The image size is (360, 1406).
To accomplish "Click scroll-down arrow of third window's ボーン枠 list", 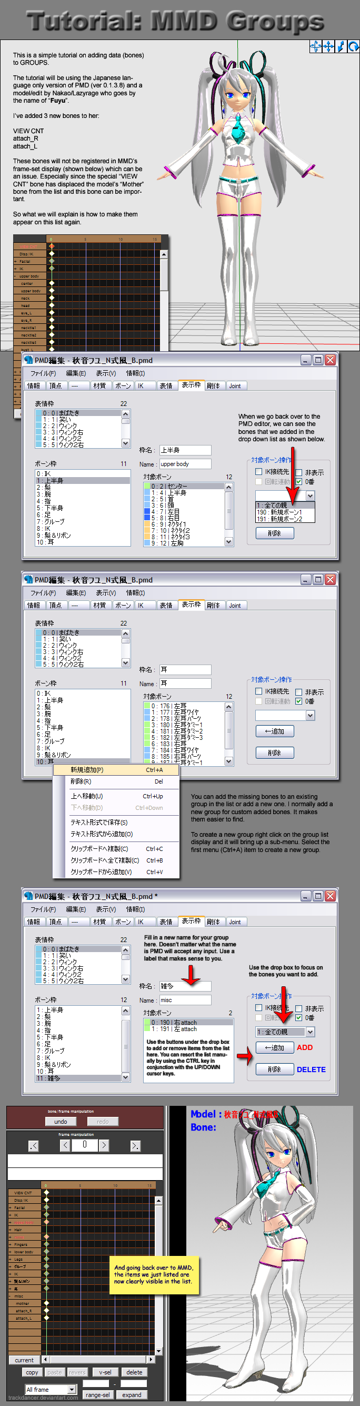I will click(x=126, y=1077).
